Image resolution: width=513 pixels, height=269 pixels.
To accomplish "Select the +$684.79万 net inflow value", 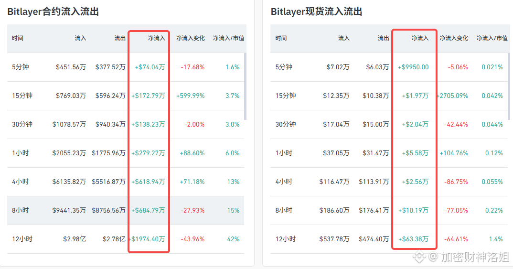I will tap(148, 210).
